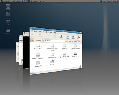This screenshot has height=95, width=119.
Task: Select the Filesystem icon
Action: coord(38,64)
